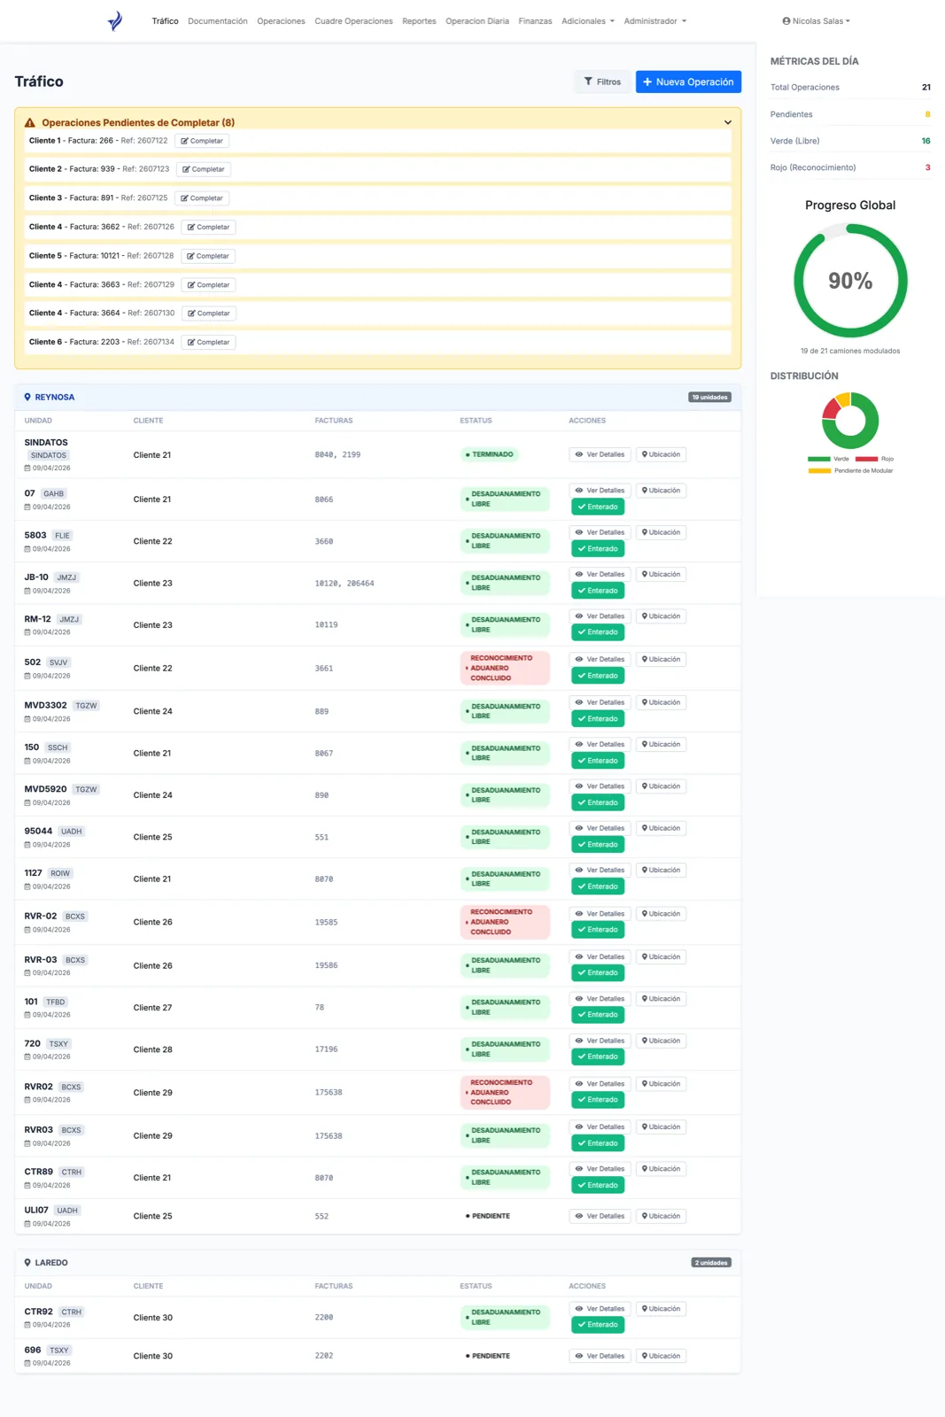Mark unit CTR89 as Enterado
945x1417 pixels.
point(598,1185)
